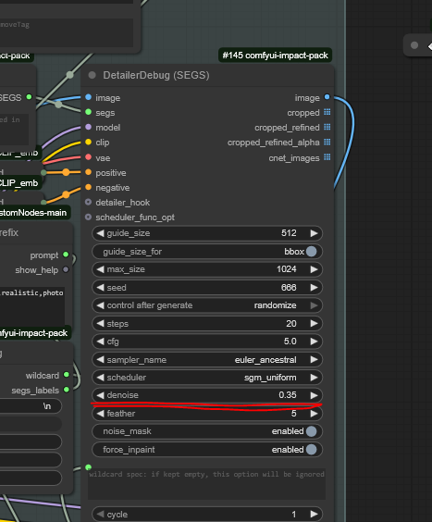Increase seed value with right arrow

[x=314, y=287]
